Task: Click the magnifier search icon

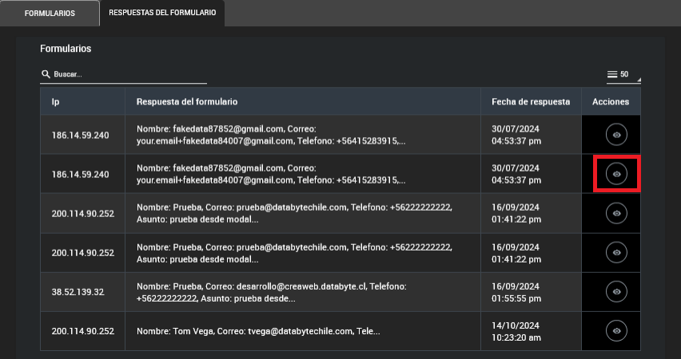Action: (46, 74)
